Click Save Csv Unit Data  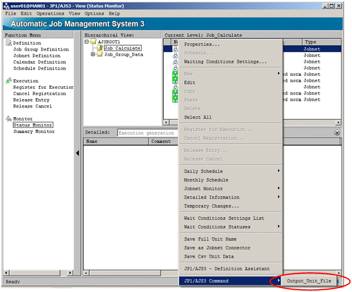[x=209, y=257]
